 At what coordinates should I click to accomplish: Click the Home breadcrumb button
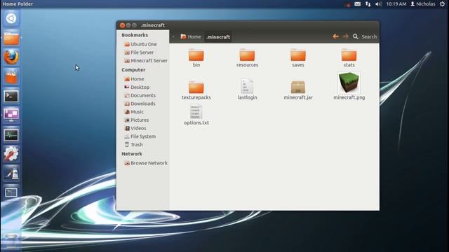pos(191,37)
